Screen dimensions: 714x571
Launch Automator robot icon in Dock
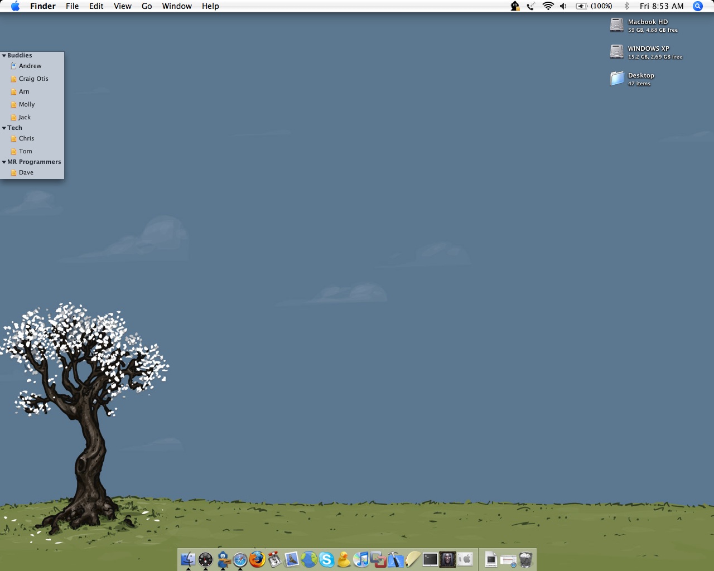[274, 559]
